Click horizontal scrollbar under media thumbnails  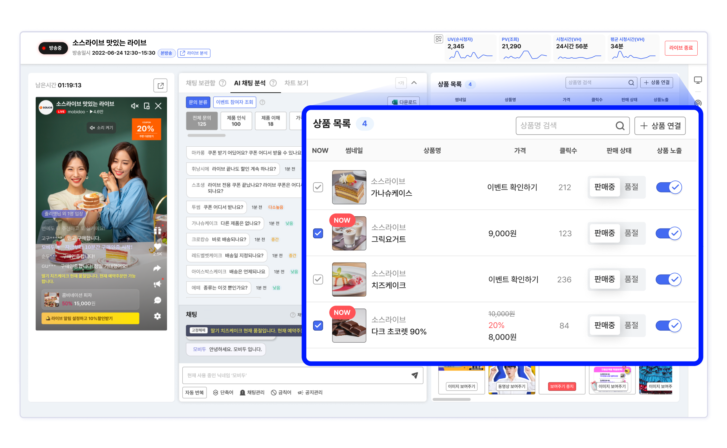pyautogui.click(x=451, y=399)
